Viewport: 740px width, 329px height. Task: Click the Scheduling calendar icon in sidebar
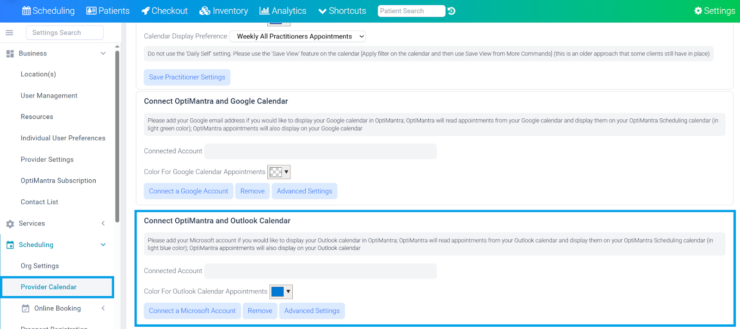pos(10,245)
